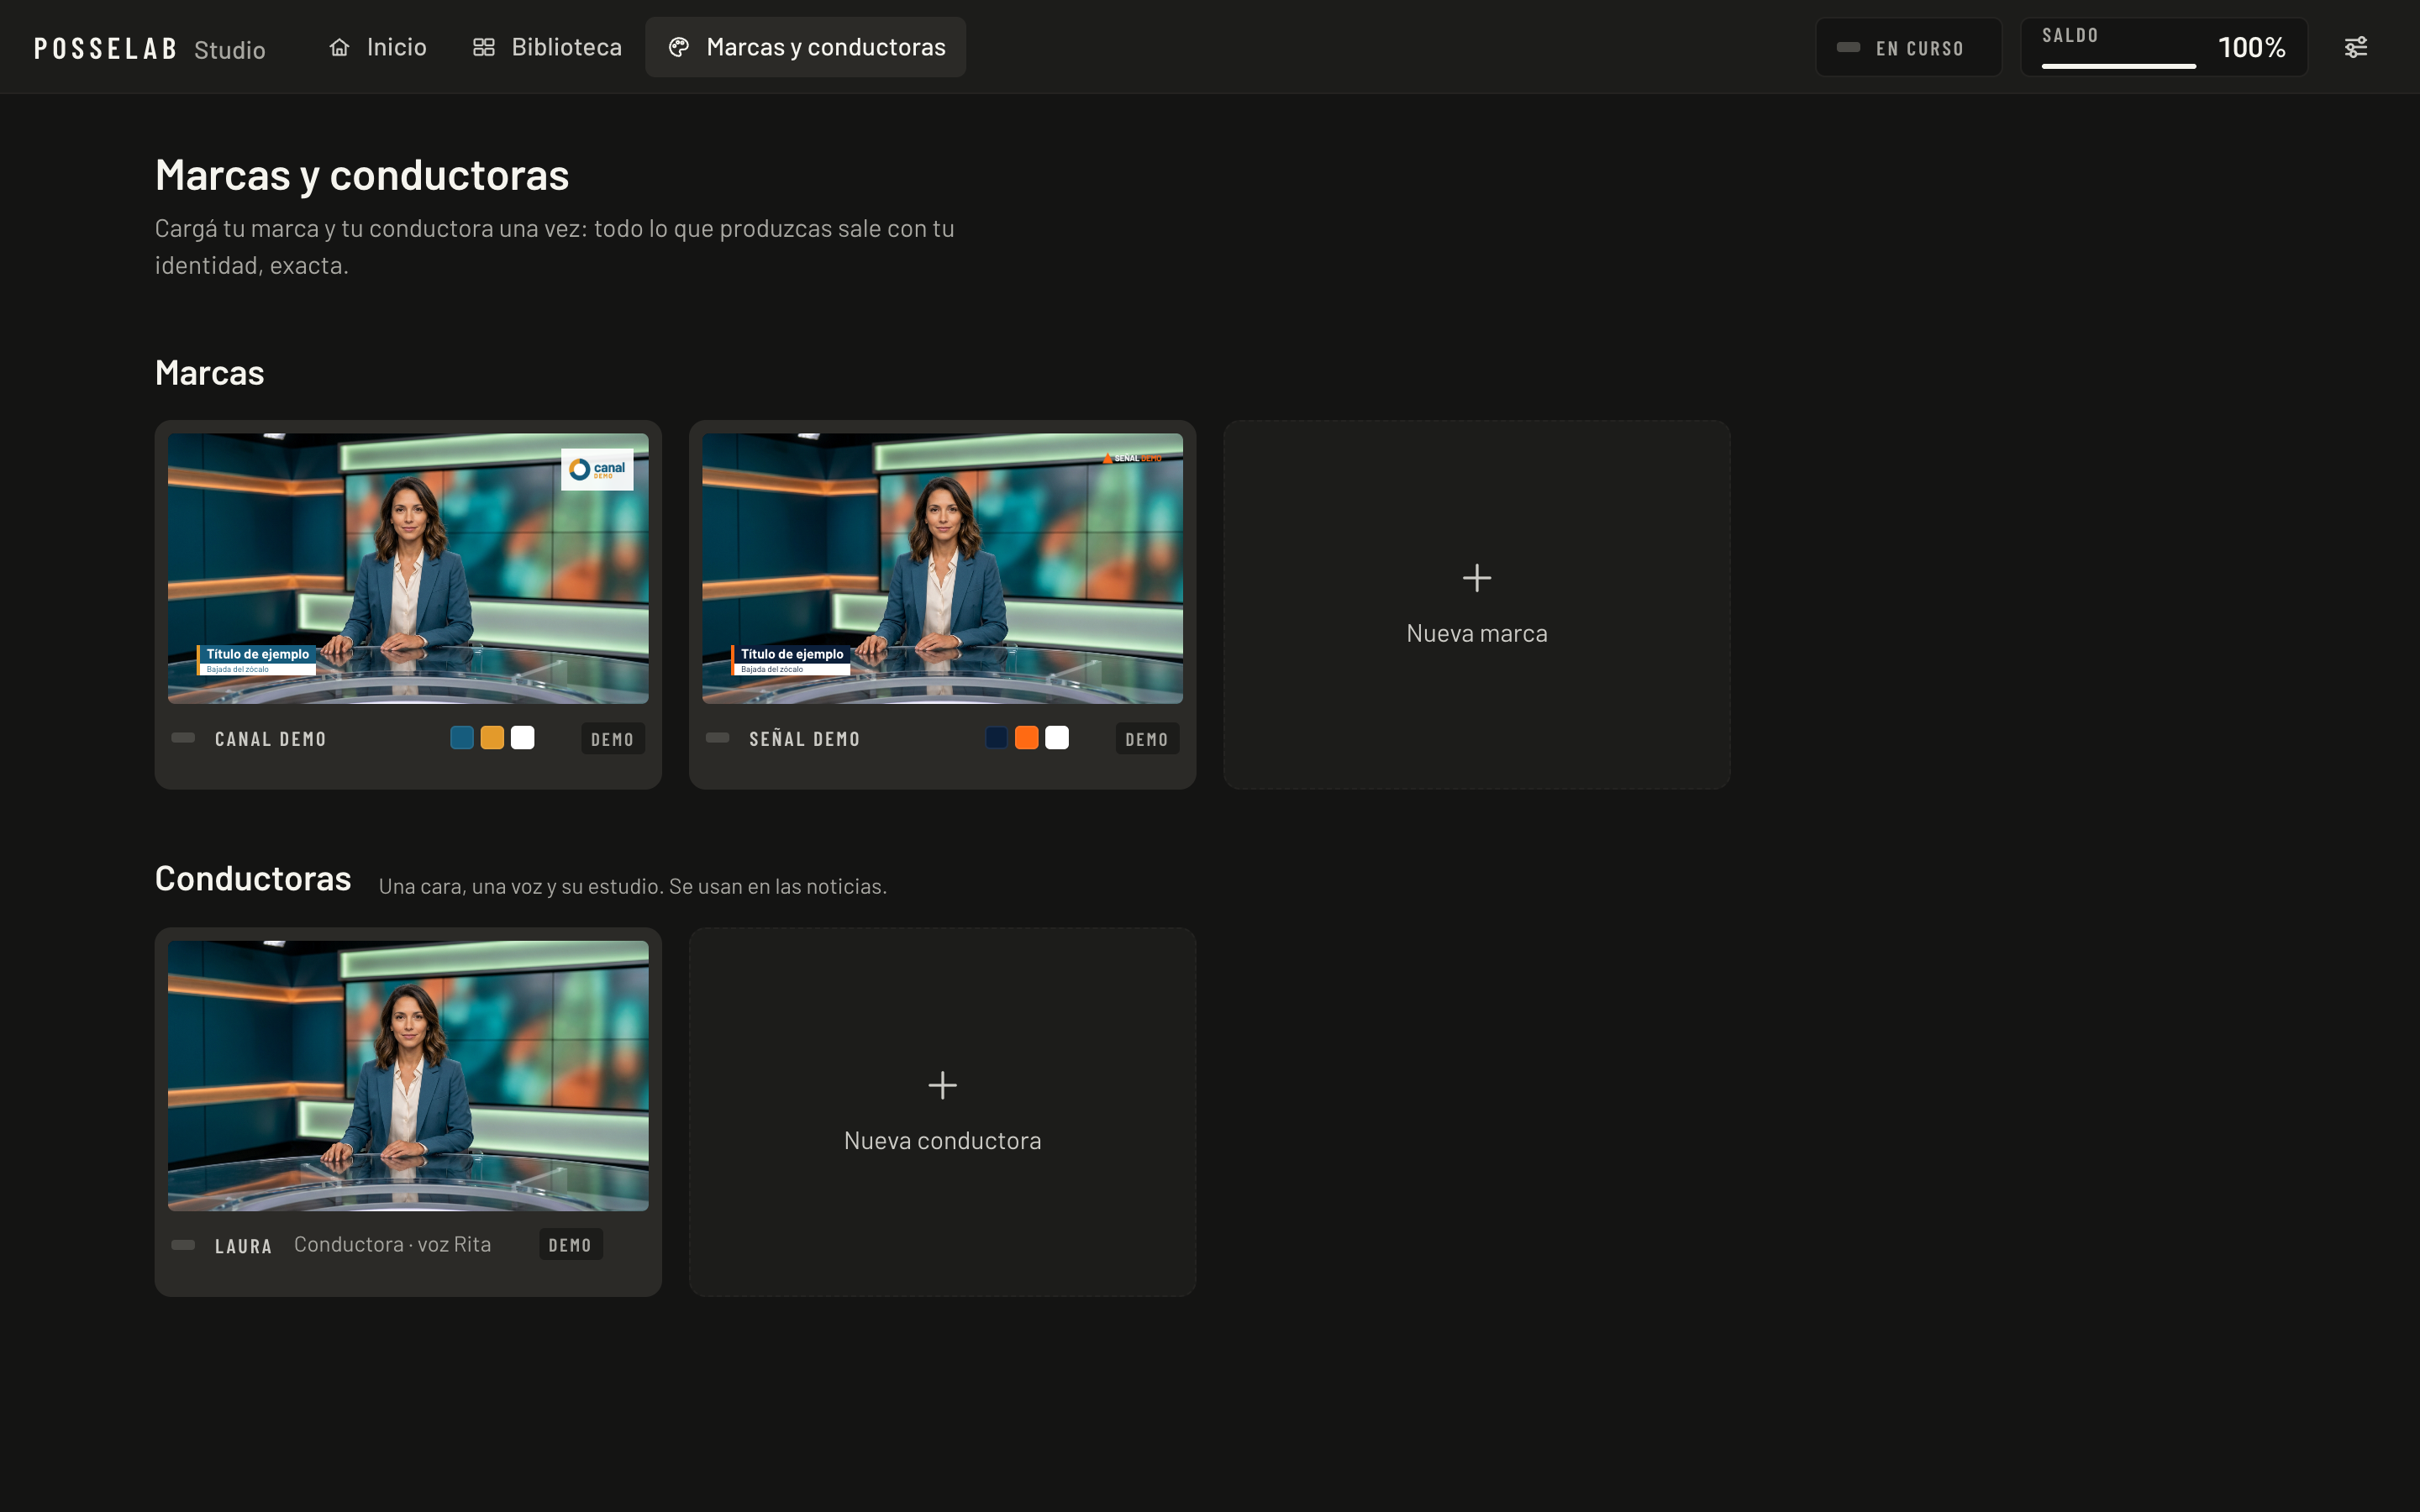The image size is (2420, 1512).
Task: Click the canal logo in first thumbnail
Action: [597, 469]
